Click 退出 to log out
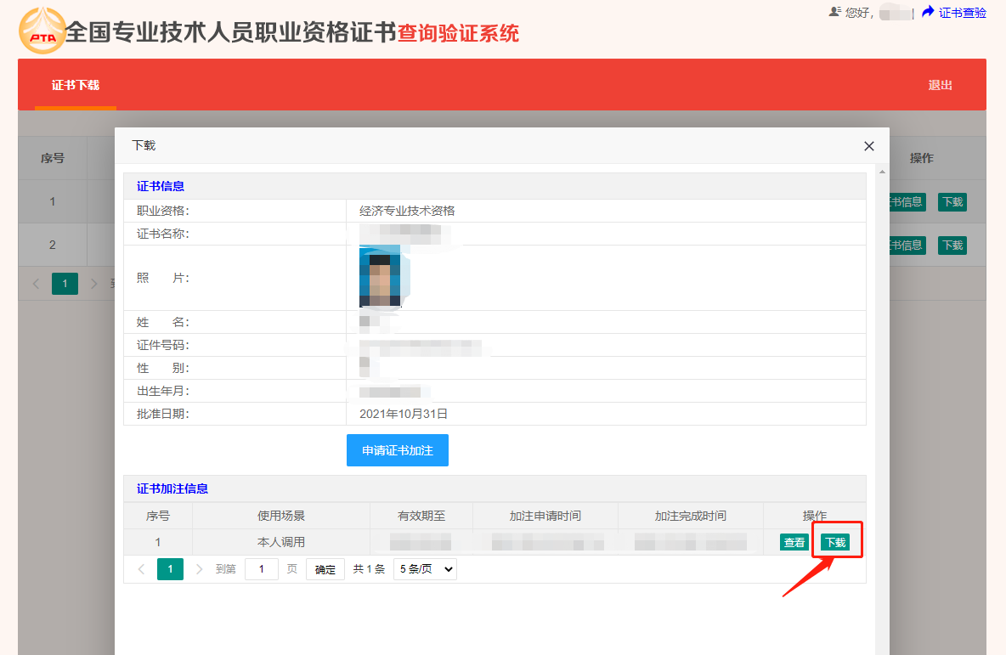This screenshot has height=655, width=1006. point(940,85)
